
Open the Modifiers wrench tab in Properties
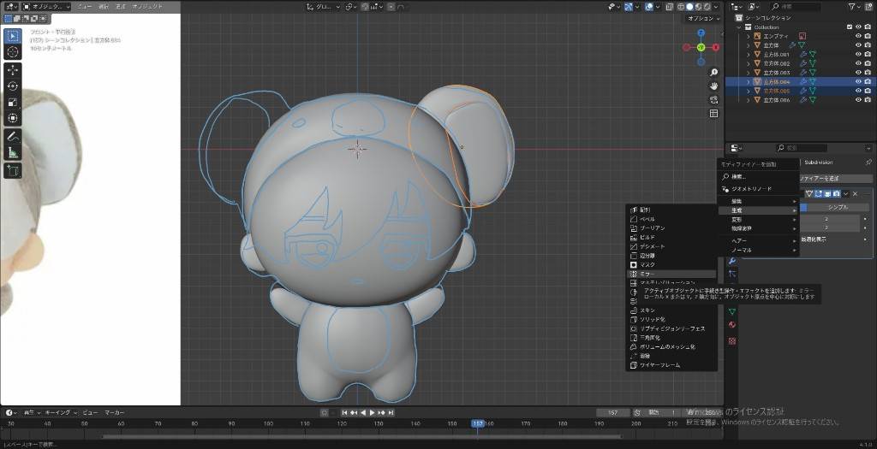click(x=731, y=261)
